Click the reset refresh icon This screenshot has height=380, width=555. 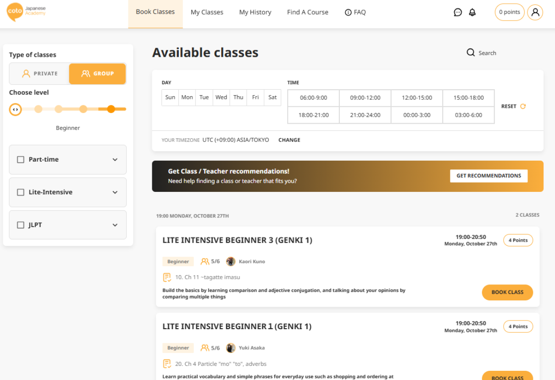tap(523, 106)
